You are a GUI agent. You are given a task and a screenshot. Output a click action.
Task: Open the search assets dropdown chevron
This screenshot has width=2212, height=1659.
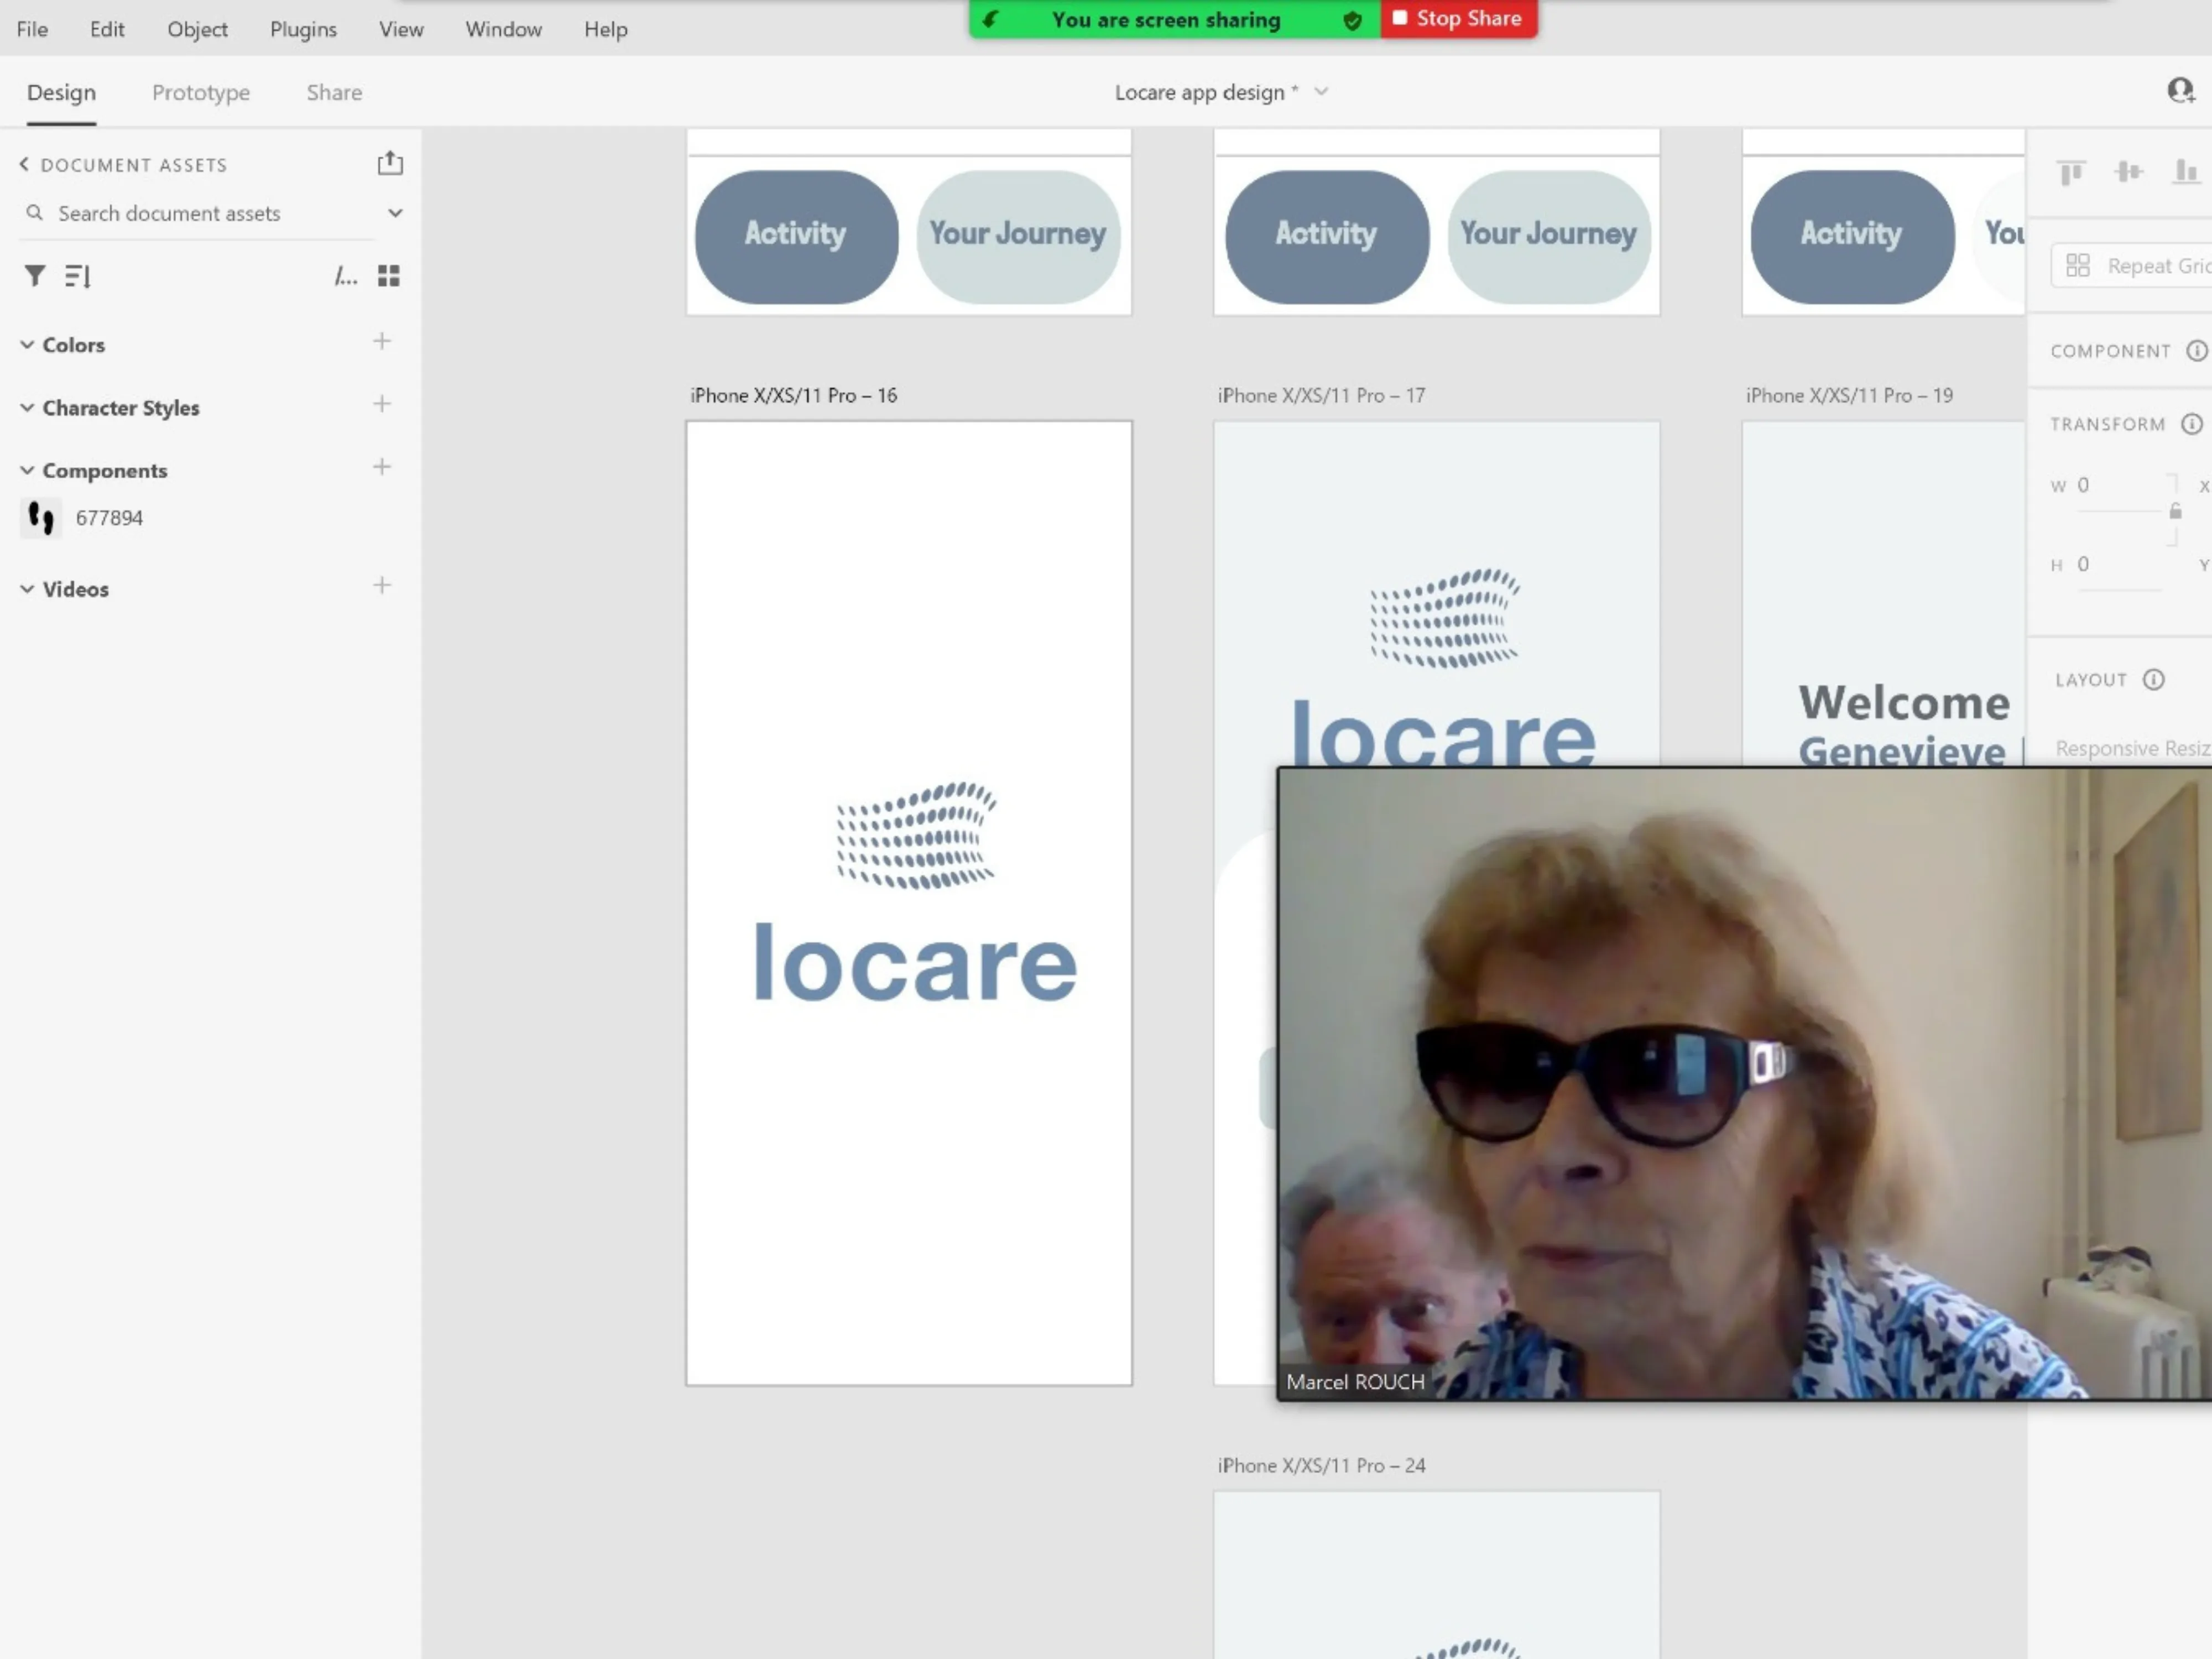pyautogui.click(x=396, y=213)
